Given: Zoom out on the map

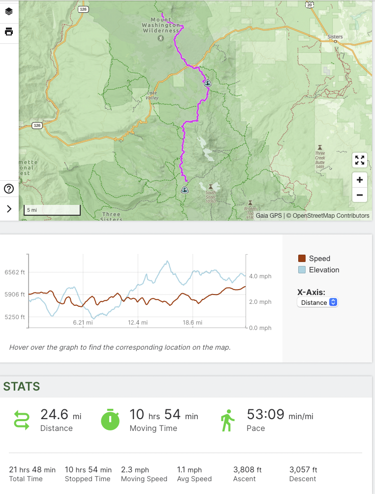Looking at the screenshot, I should [360, 195].
